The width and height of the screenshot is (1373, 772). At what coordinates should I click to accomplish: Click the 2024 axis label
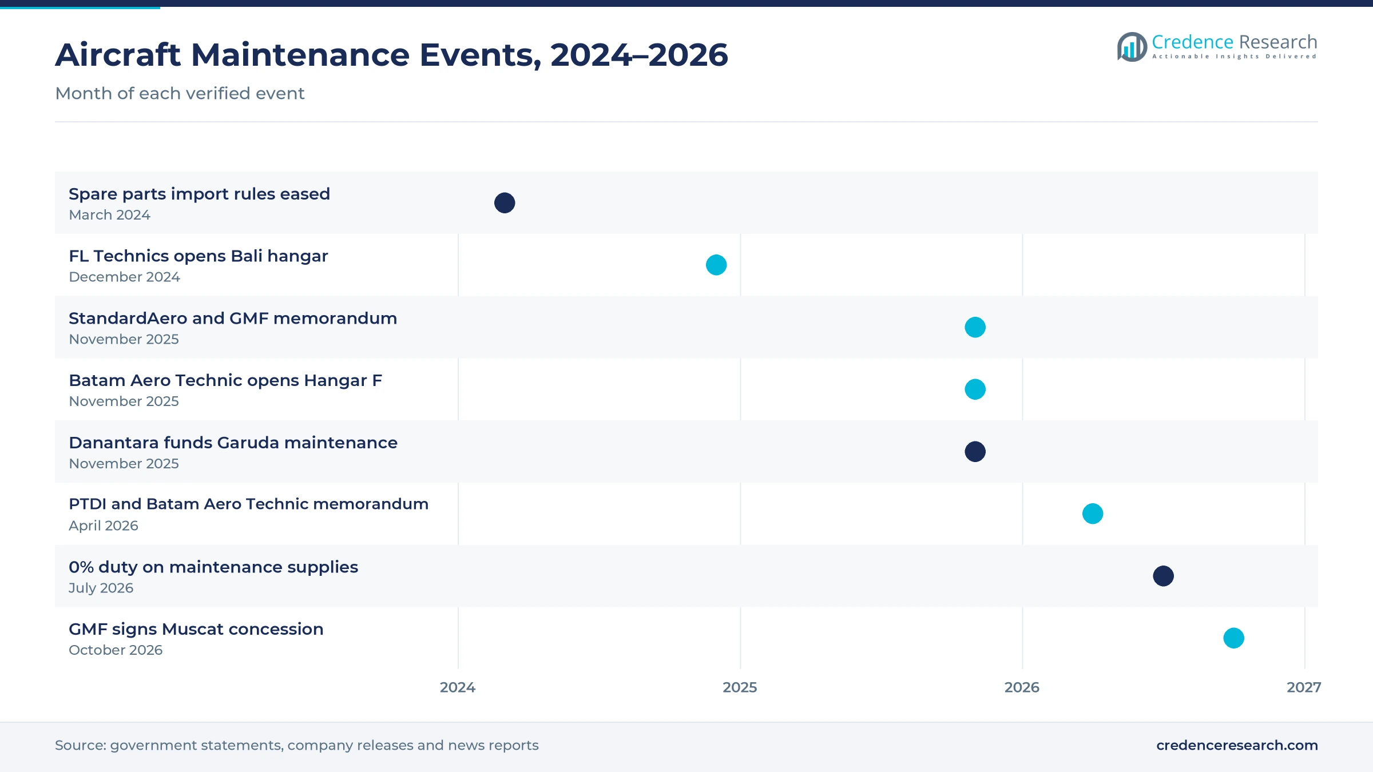(458, 687)
